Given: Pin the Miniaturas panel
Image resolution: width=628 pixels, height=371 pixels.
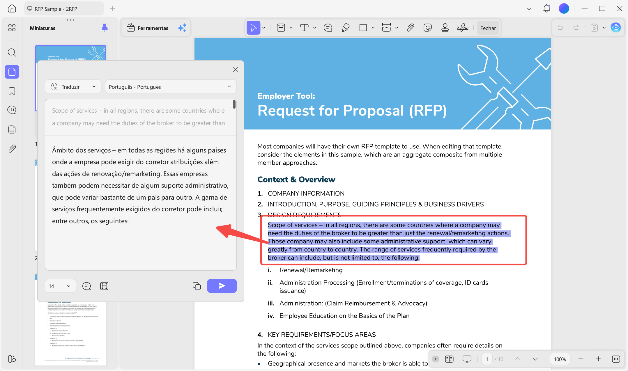Looking at the screenshot, I should point(105,28).
